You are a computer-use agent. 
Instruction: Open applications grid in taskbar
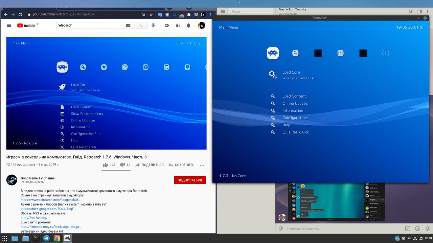[x=5, y=238]
